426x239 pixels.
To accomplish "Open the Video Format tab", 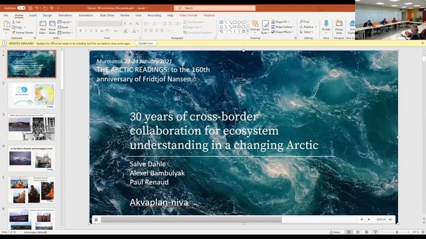I will point(188,15).
